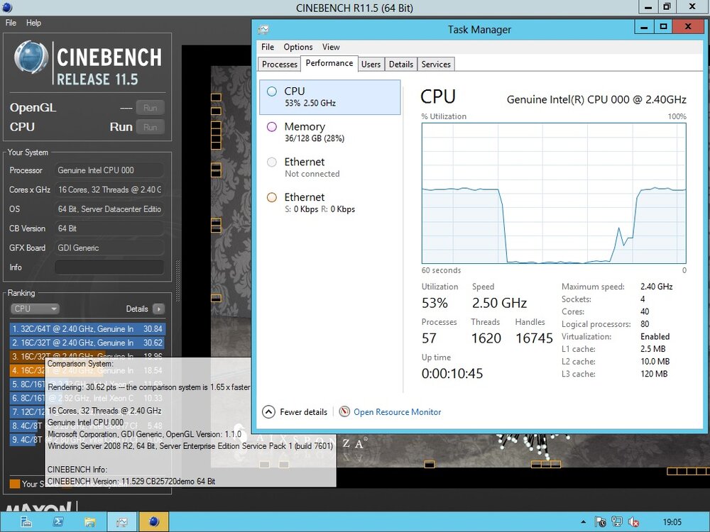
Task: Open the Cinebench Help menu
Action: pos(33,23)
